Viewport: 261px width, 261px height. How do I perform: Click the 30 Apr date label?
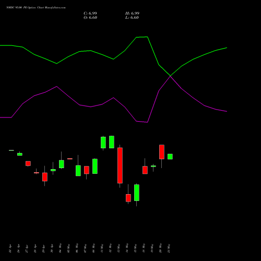(x=52, y=248)
